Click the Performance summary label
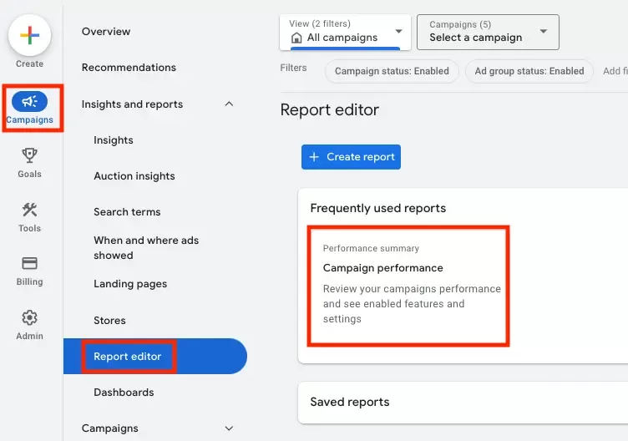 pyautogui.click(x=371, y=248)
